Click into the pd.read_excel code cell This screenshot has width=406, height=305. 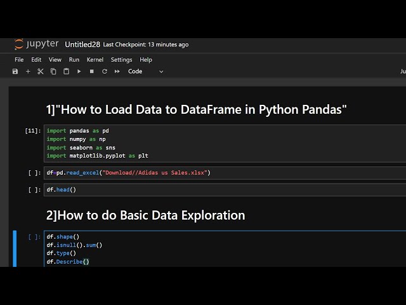point(225,173)
